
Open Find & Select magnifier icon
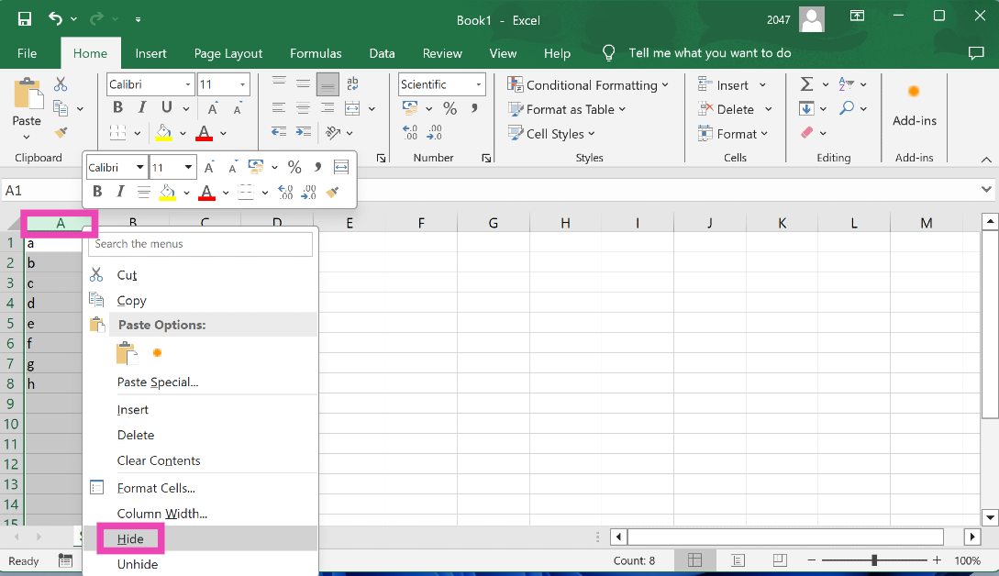pos(847,108)
